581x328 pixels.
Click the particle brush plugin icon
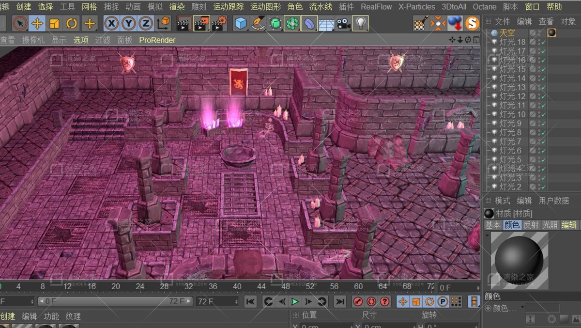pos(420,23)
